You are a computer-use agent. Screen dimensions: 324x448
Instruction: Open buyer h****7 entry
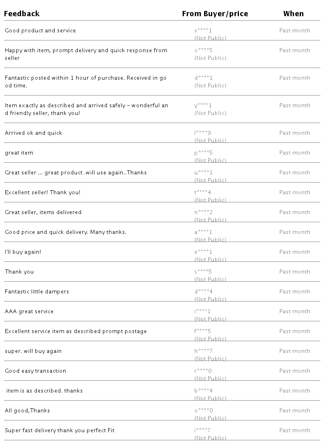point(203,351)
